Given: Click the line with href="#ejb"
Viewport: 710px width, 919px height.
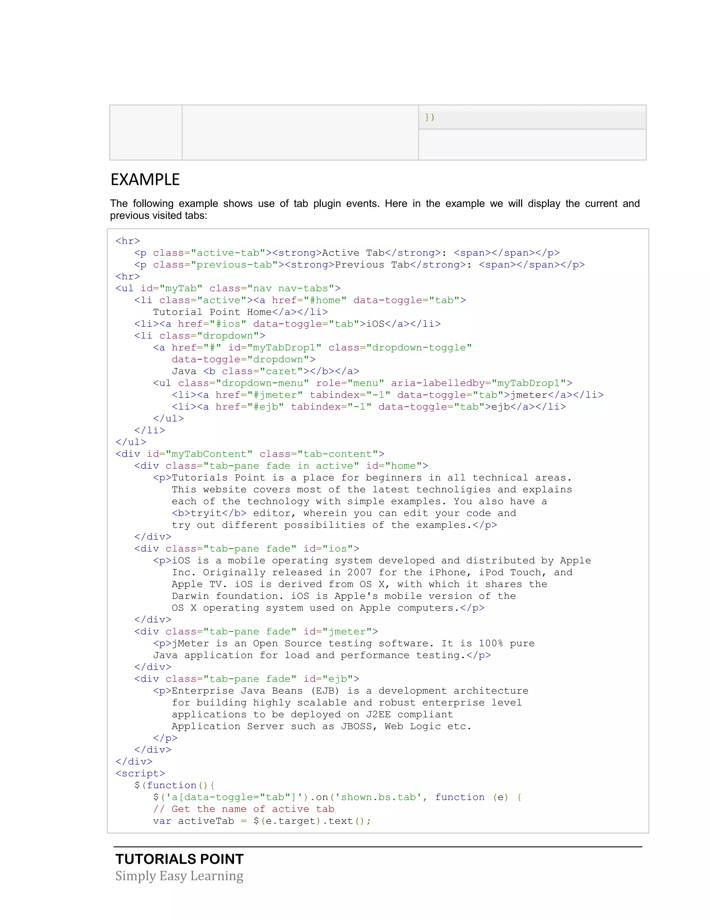Looking at the screenshot, I should click(369, 406).
